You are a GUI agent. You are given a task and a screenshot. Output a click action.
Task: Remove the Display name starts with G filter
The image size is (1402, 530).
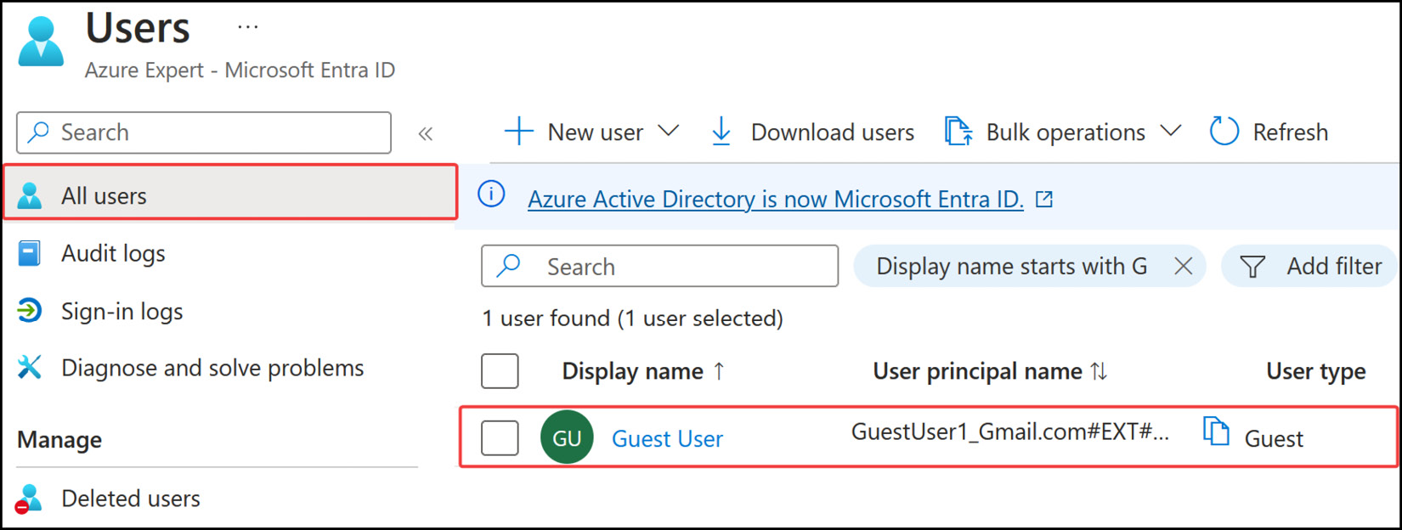(x=1183, y=267)
